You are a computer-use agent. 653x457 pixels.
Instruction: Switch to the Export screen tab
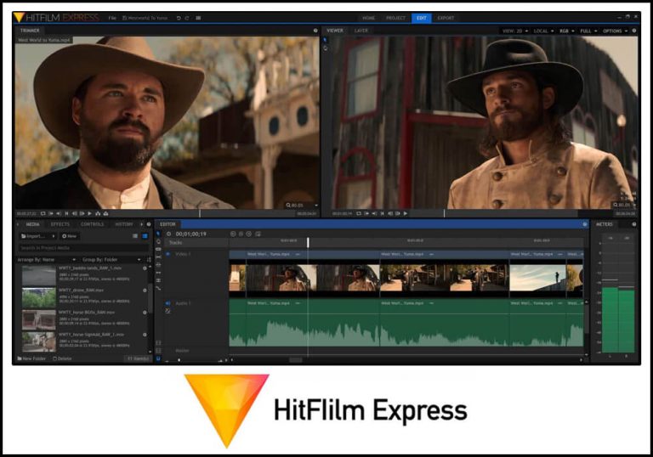[446, 18]
